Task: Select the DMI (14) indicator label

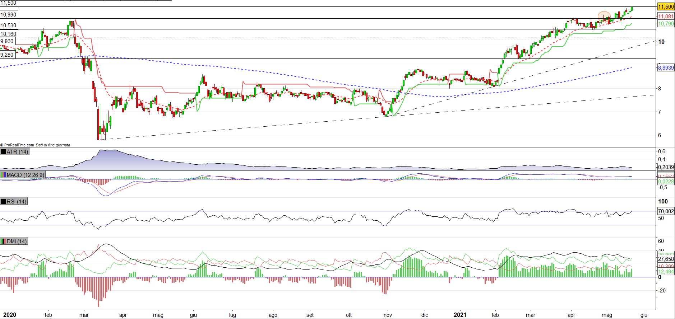Action: tap(17, 241)
